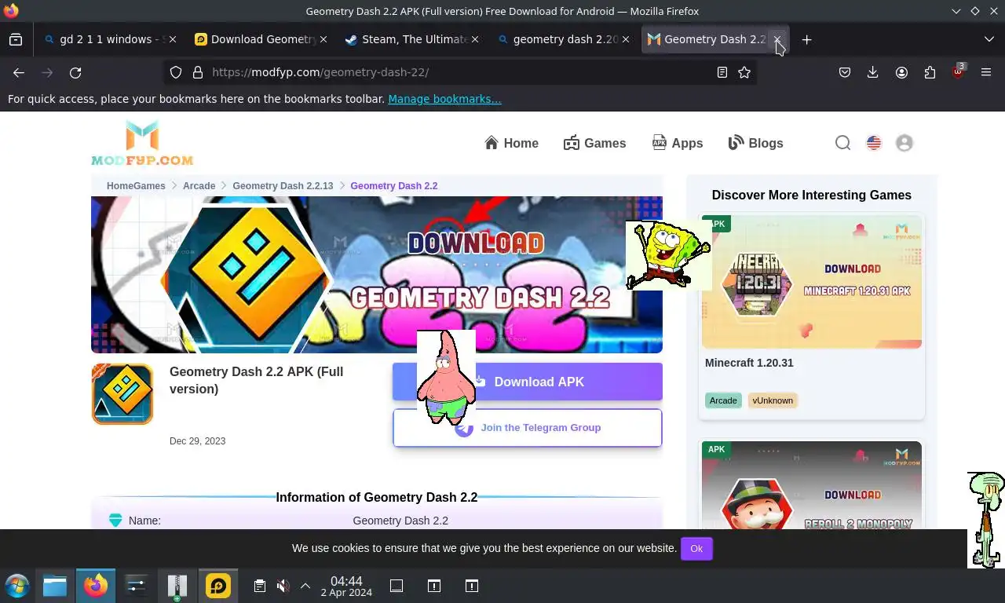Open Firefox View tab list icon
This screenshot has height=603, width=1005.
click(x=16, y=39)
